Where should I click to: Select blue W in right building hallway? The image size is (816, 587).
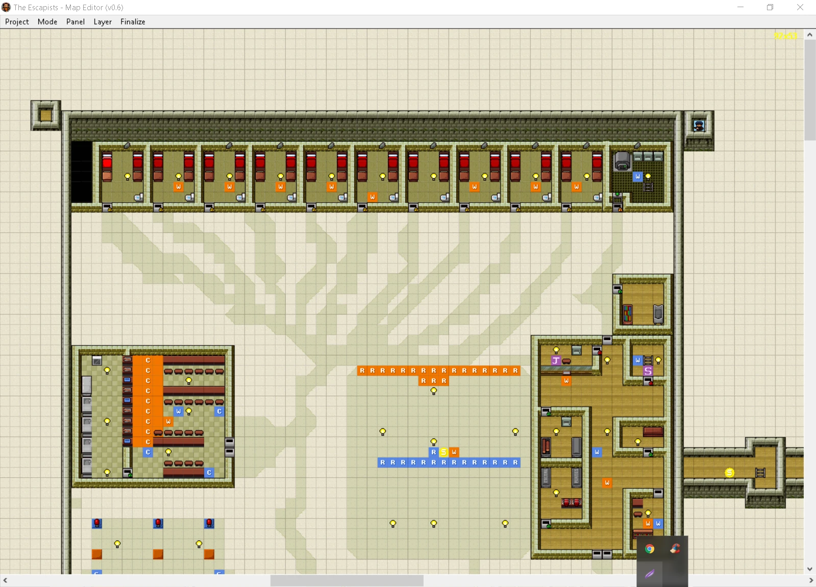[x=597, y=452]
